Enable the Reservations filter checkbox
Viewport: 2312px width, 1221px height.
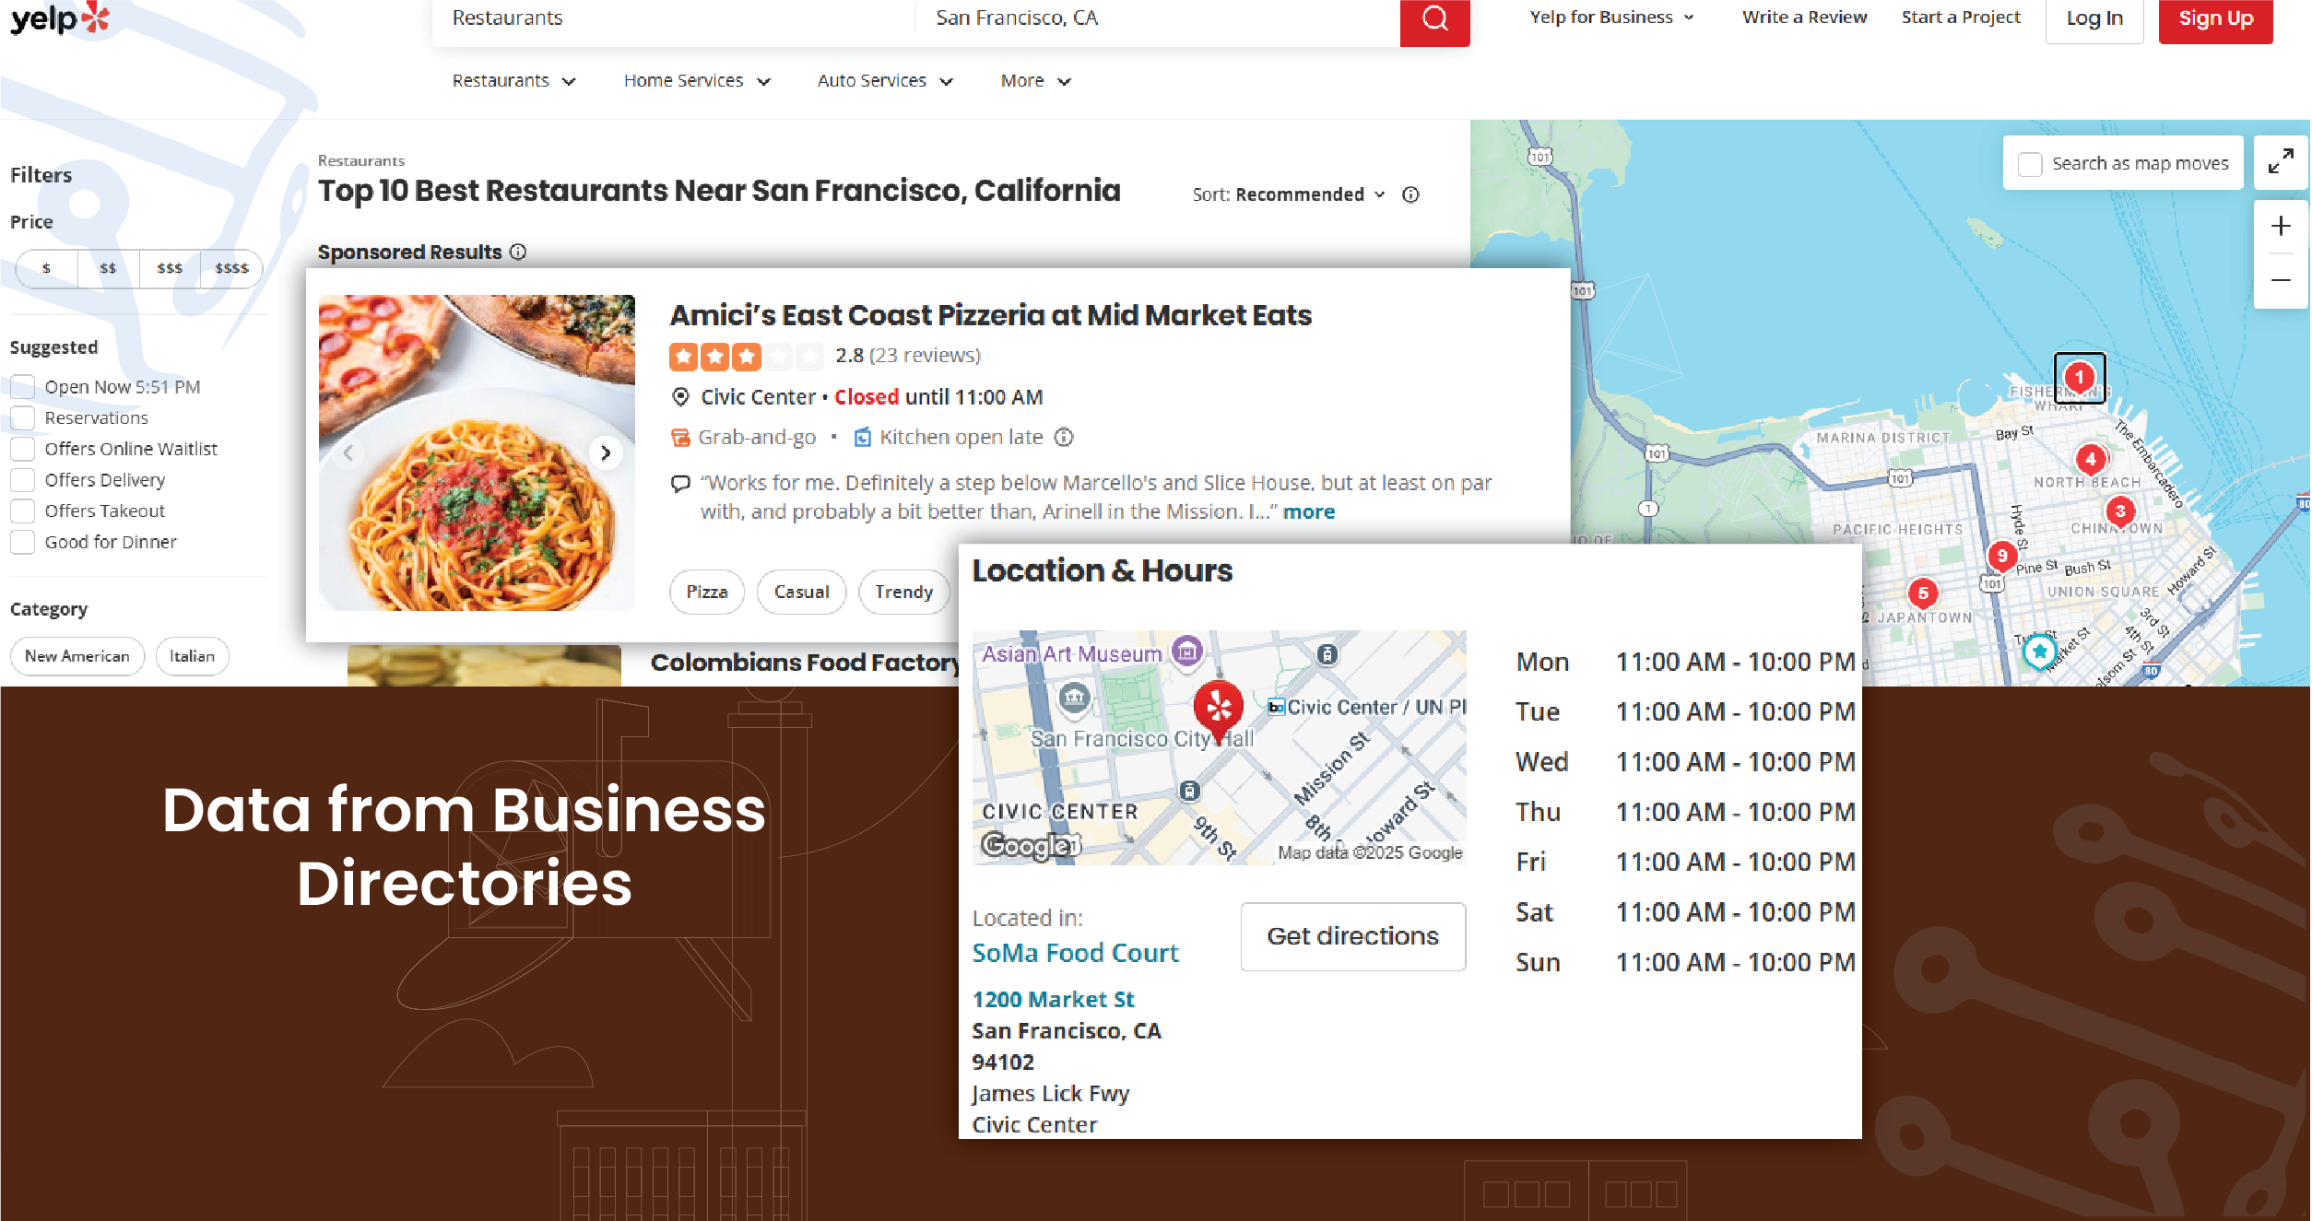click(23, 417)
